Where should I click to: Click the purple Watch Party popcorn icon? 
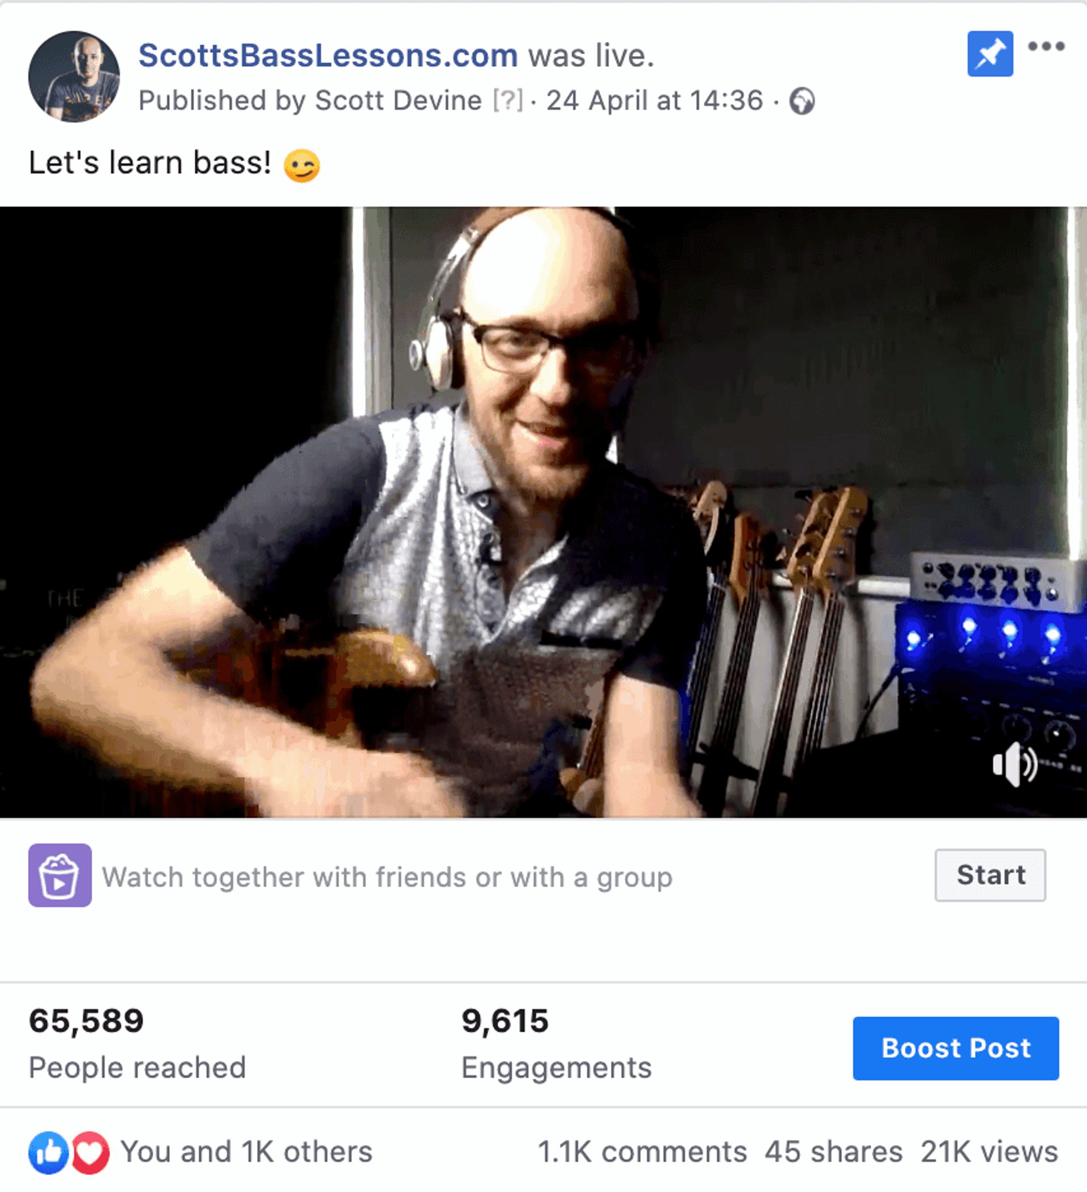click(59, 875)
